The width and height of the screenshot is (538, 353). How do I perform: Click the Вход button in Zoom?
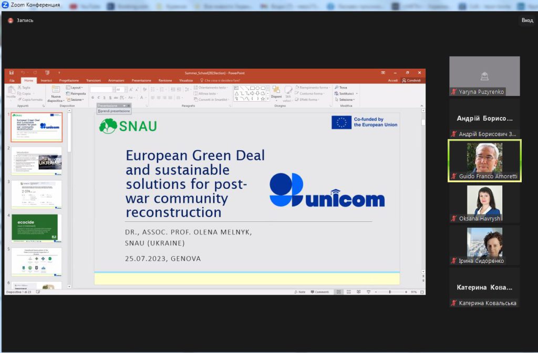(x=526, y=20)
